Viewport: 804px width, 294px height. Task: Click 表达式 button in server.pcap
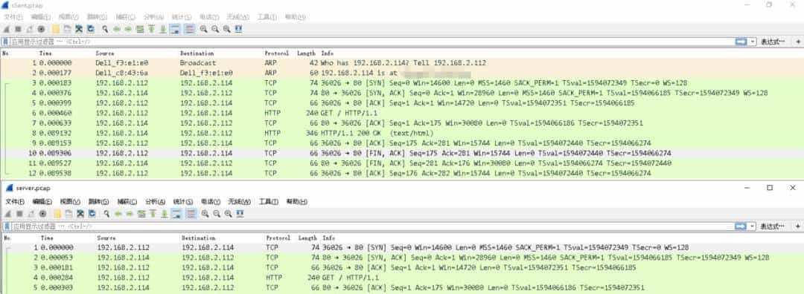point(772,226)
